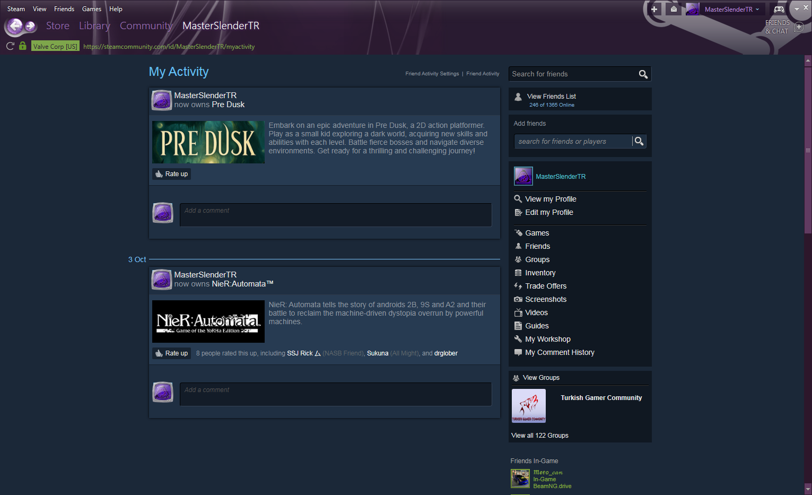Go forward with the forward arrow
812x495 pixels.
point(31,26)
